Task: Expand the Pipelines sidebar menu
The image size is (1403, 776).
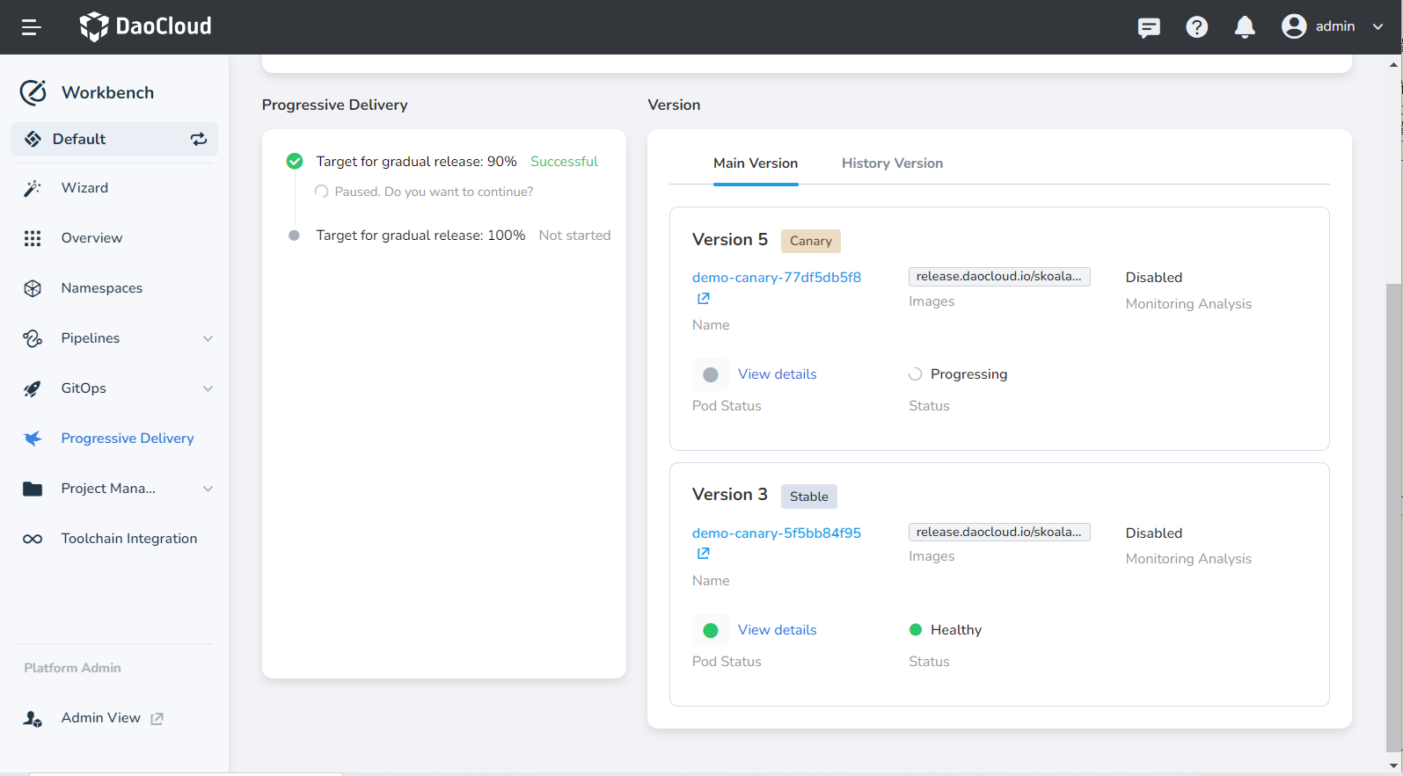Action: (x=208, y=338)
